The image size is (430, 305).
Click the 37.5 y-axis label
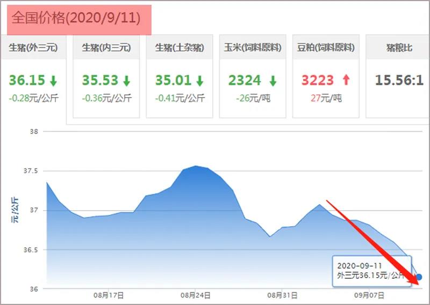[x=31, y=171]
